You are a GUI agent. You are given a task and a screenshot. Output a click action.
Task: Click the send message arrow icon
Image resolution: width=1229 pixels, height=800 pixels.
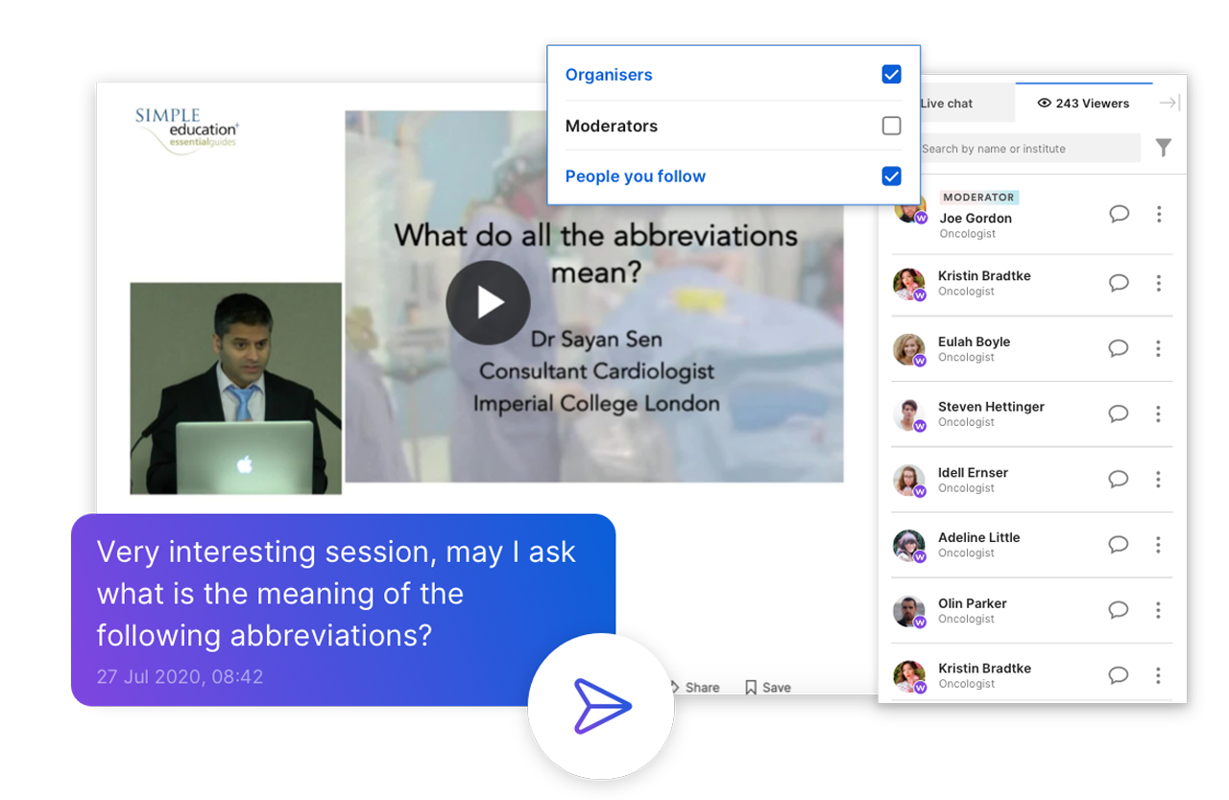point(601,707)
